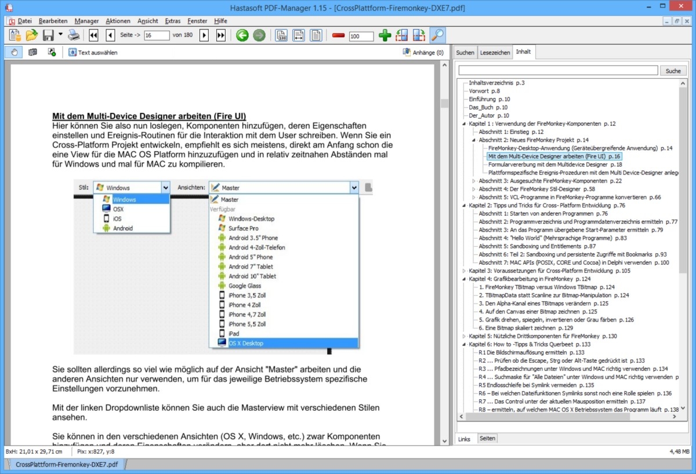Expand Kapitel 5: Nützliche Drittkomponenten
Viewport: 696px width, 474px height.
point(464,336)
